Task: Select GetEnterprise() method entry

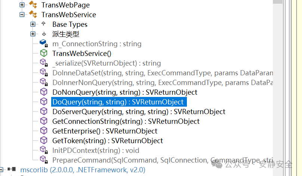Action: click(x=105, y=131)
